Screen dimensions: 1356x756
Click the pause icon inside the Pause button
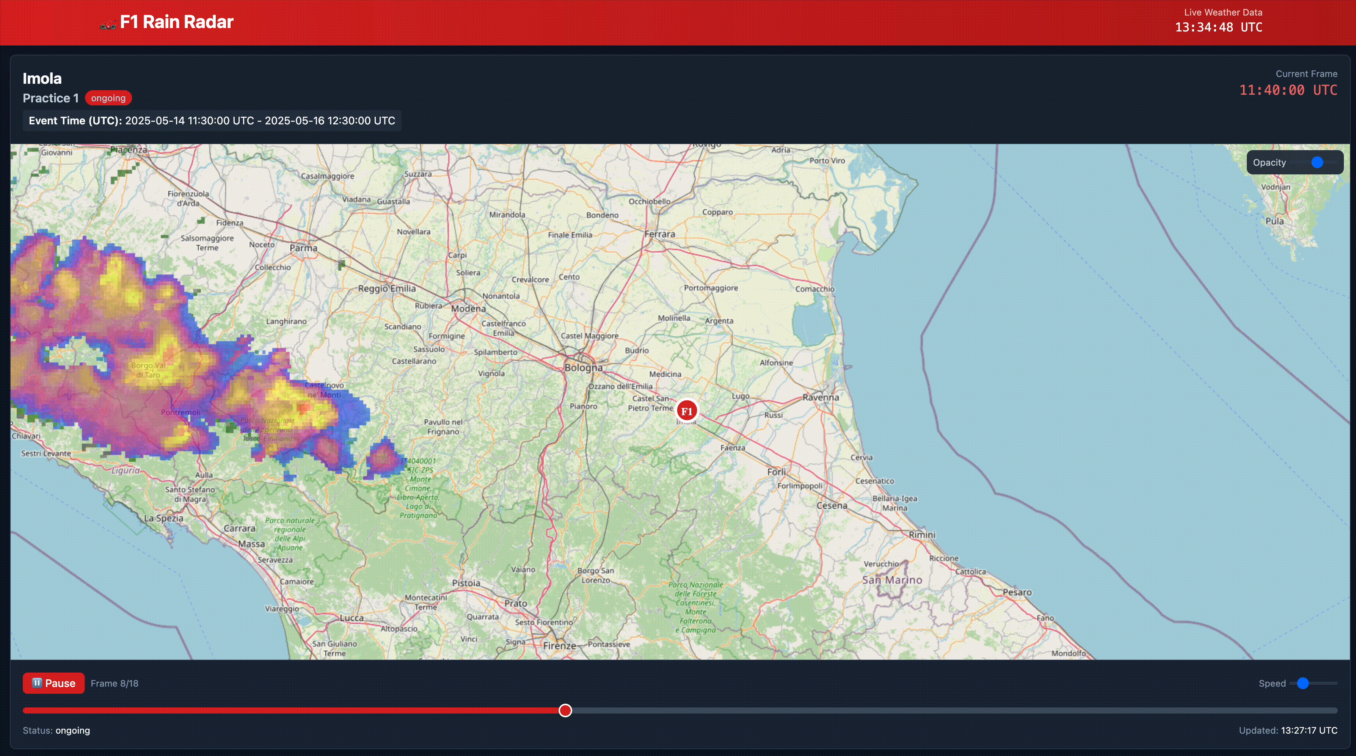tap(38, 683)
